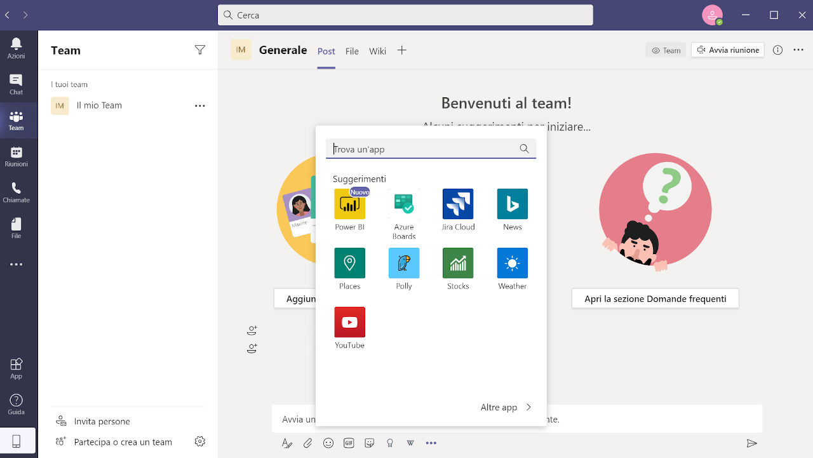This screenshot has width=813, height=458.
Task: Select the Jira Cloud app
Action: [x=458, y=210]
